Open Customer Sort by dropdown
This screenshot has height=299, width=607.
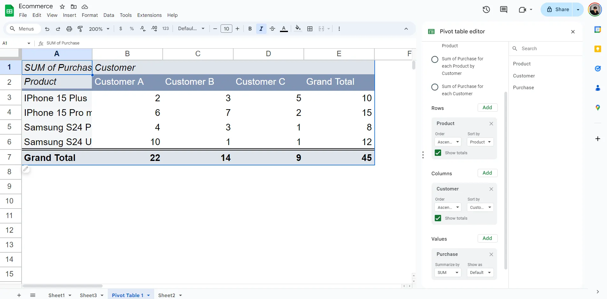(480, 207)
